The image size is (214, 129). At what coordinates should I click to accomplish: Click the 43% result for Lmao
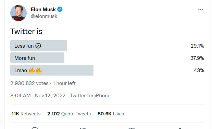click(x=199, y=70)
